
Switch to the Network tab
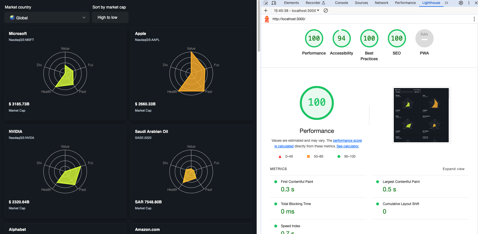coord(382,3)
